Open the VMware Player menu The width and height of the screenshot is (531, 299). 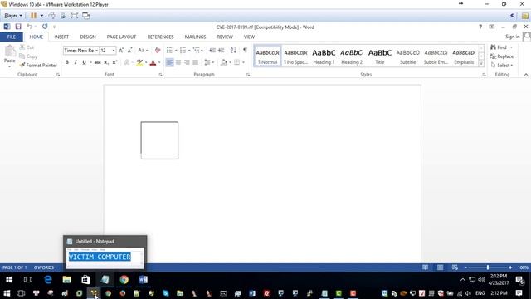click(x=13, y=16)
